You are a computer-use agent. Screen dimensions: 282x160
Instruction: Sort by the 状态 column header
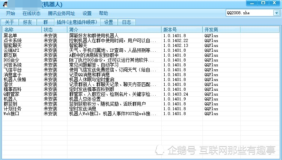54,30
